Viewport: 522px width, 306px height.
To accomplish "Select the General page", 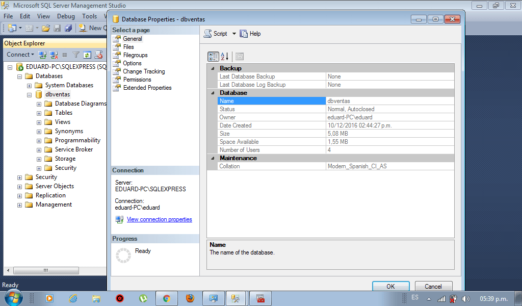I will 133,39.
